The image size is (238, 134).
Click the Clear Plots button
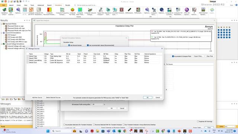[x=210, y=56]
